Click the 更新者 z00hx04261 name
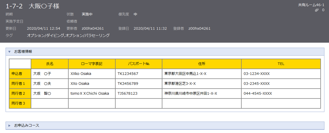The image size is (329, 133). [93, 28]
